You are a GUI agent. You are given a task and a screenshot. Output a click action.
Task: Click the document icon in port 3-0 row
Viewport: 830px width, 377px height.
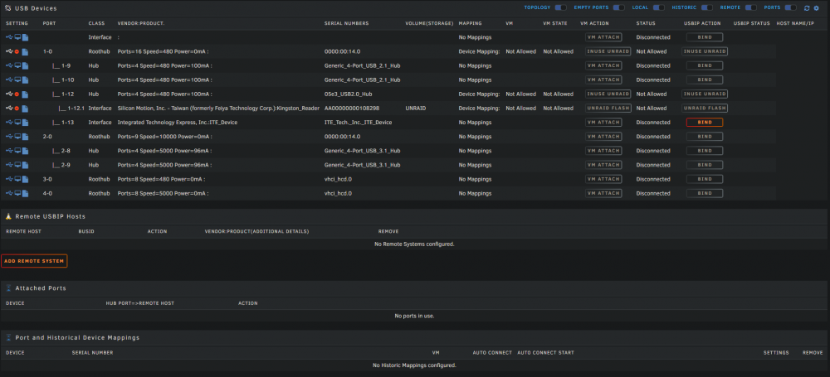click(26, 179)
